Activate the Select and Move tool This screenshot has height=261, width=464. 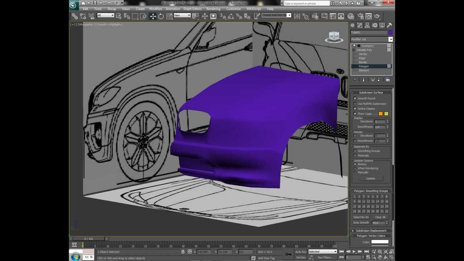[153, 16]
